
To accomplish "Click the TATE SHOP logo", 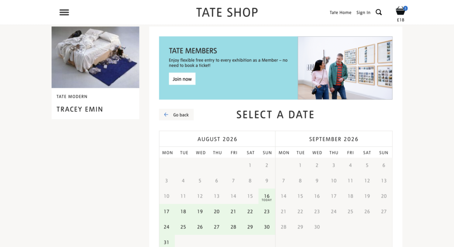I will coord(227,12).
